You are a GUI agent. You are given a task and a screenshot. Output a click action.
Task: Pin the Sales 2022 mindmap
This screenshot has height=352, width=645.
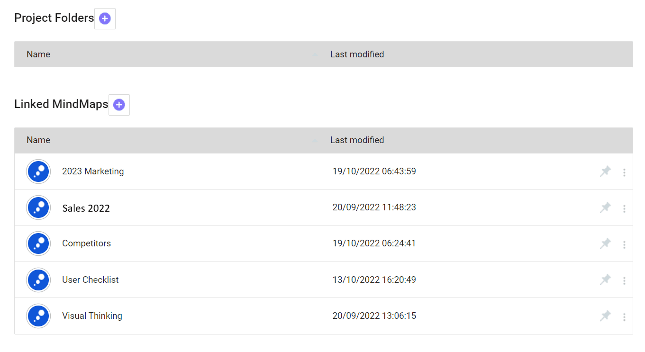pos(605,208)
